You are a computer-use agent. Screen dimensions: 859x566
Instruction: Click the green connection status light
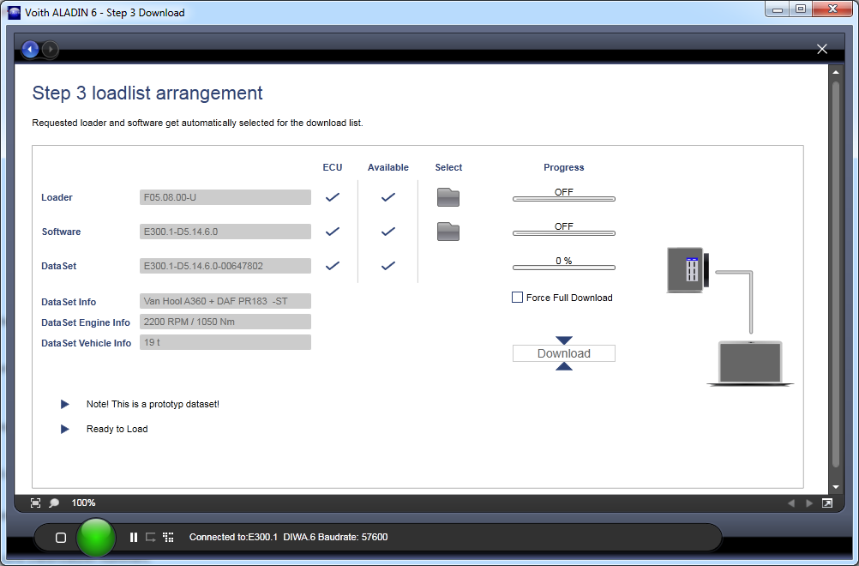click(x=96, y=538)
